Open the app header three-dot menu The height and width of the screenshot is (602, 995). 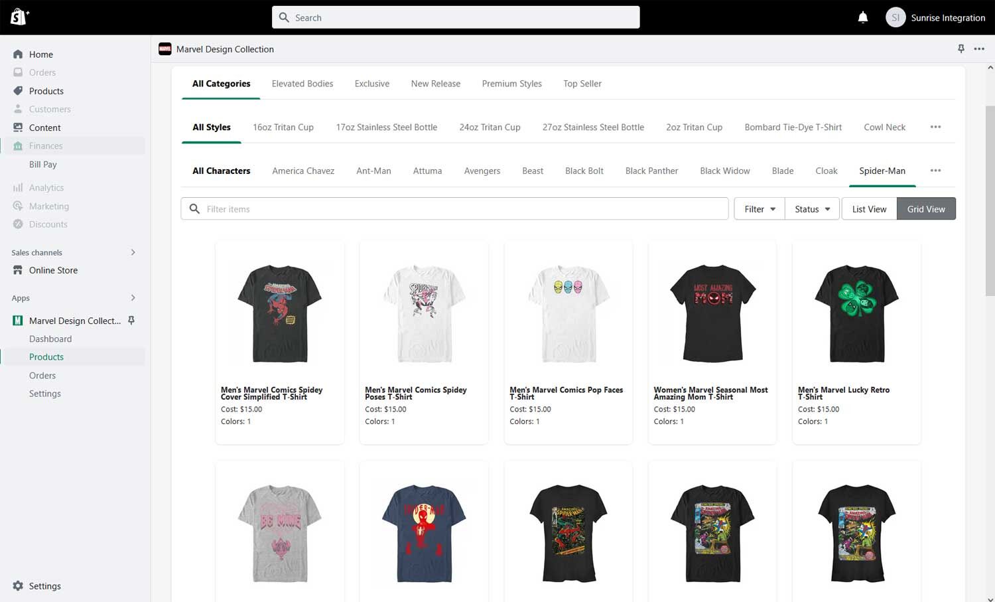pyautogui.click(x=979, y=48)
